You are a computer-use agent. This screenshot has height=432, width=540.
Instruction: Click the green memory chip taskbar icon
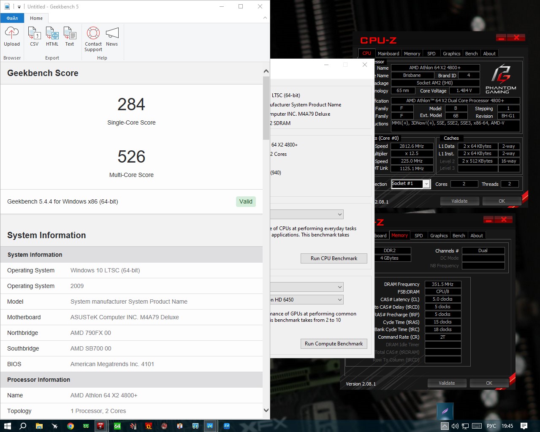point(86,426)
